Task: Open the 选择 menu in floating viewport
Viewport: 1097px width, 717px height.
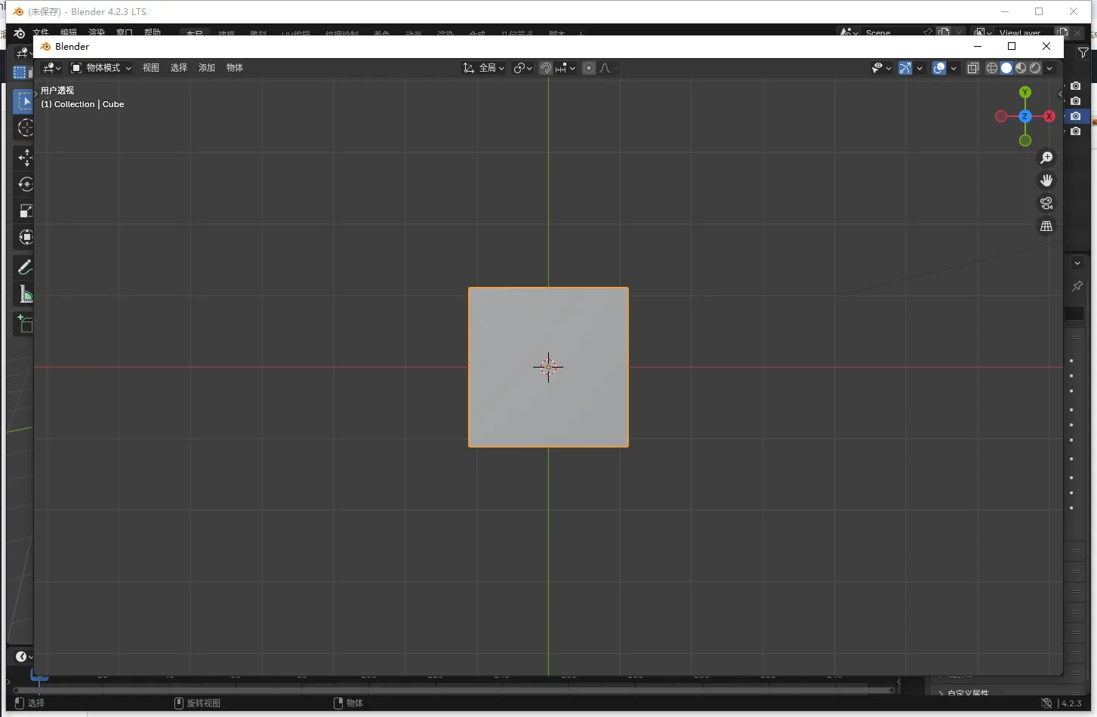Action: (x=179, y=68)
